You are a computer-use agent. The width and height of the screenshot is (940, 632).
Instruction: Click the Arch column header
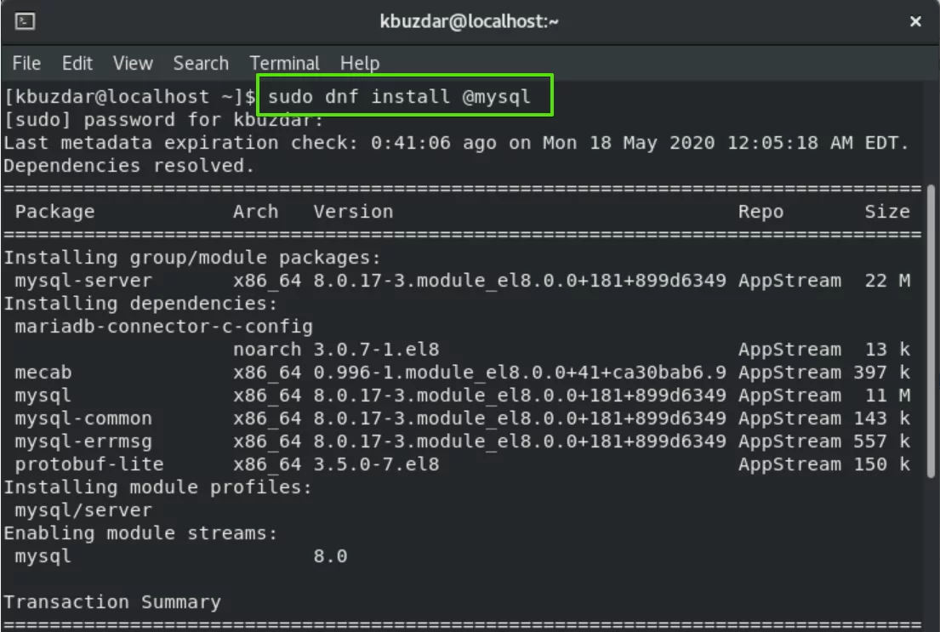tap(256, 212)
